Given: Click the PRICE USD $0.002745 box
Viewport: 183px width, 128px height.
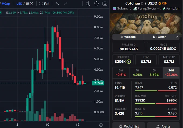Looking at the screenshot, I should point(129,47).
